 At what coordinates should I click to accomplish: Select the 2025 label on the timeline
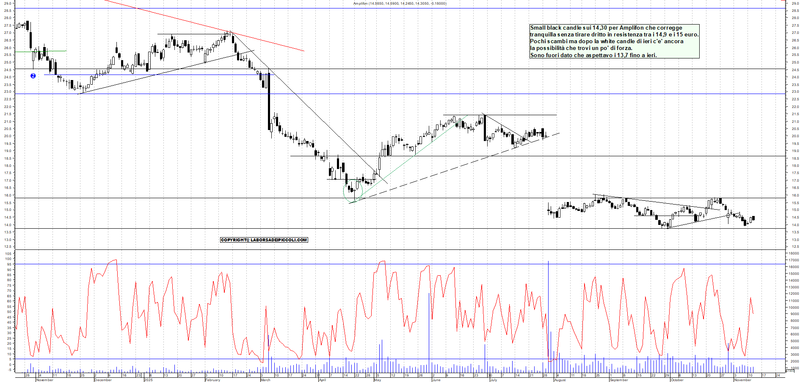(148, 380)
